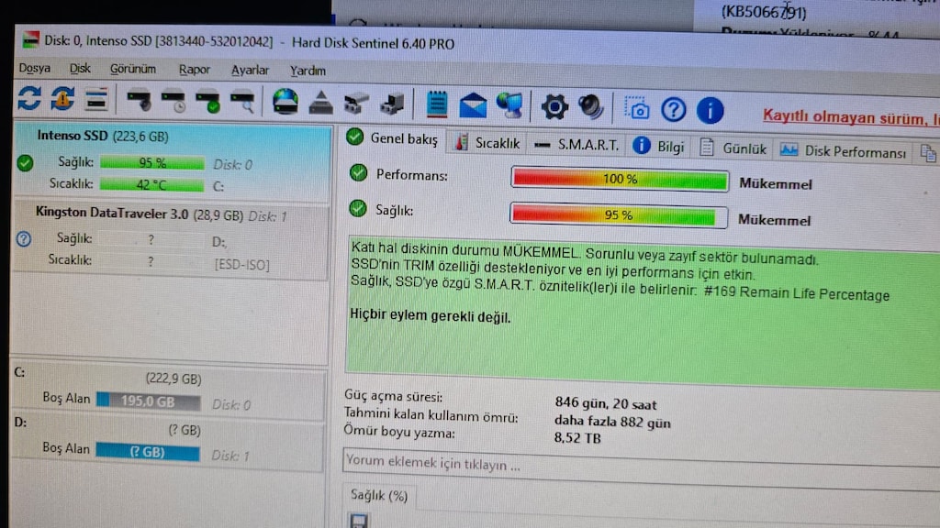Open the Sağlık (%) chart tab
The height and width of the screenshot is (528, 940).
(379, 496)
